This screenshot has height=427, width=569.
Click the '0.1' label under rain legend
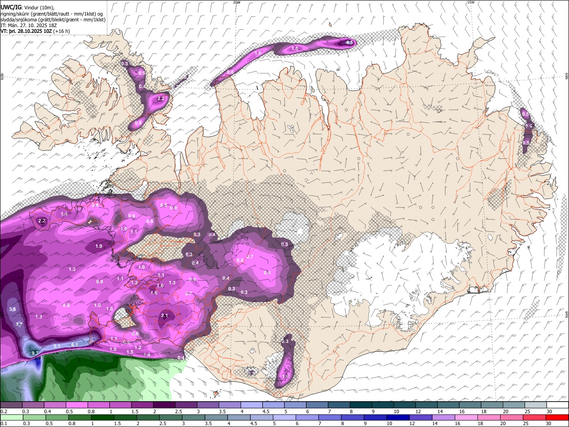[x=4, y=423]
